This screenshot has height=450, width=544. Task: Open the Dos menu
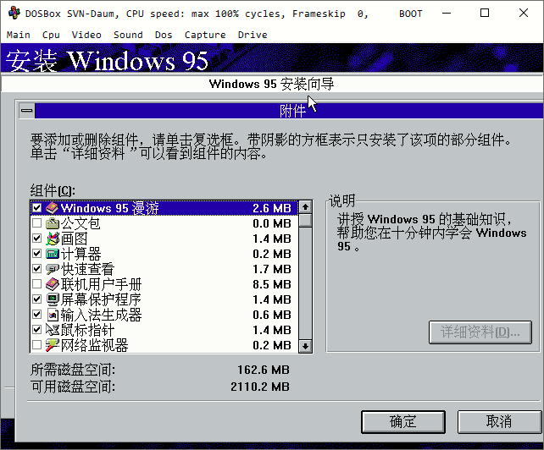[x=164, y=35]
